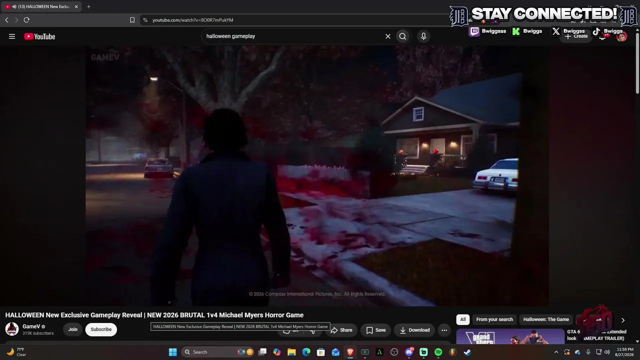640x360 pixels.
Task: Submit search with the magnifier button
Action: click(x=402, y=36)
